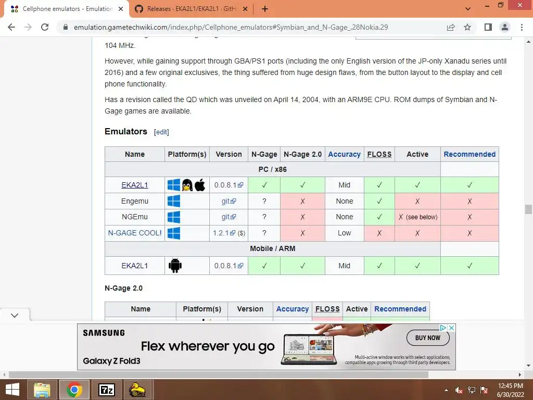The height and width of the screenshot is (400, 533).
Task: Show hidden system tray icons
Action: point(446,390)
